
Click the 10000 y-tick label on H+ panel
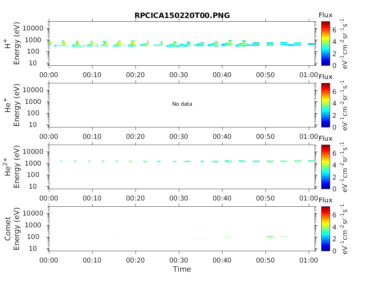(33, 28)
